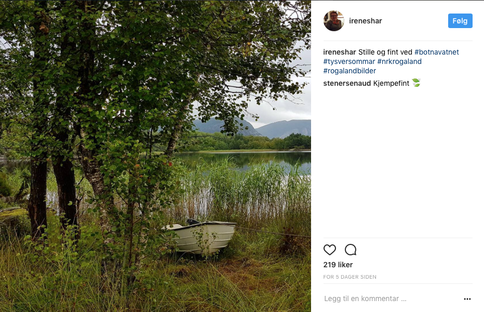
Task: Visit commenter stenersenaud's profile
Action: (347, 83)
